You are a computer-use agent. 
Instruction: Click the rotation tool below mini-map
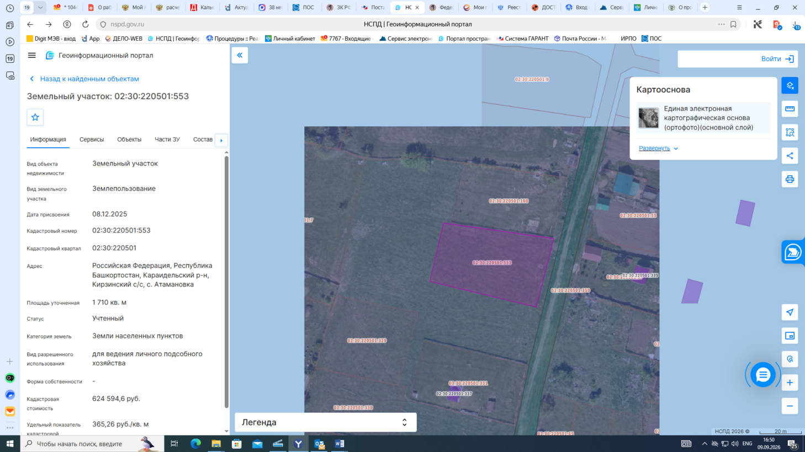pyautogui.click(x=790, y=359)
